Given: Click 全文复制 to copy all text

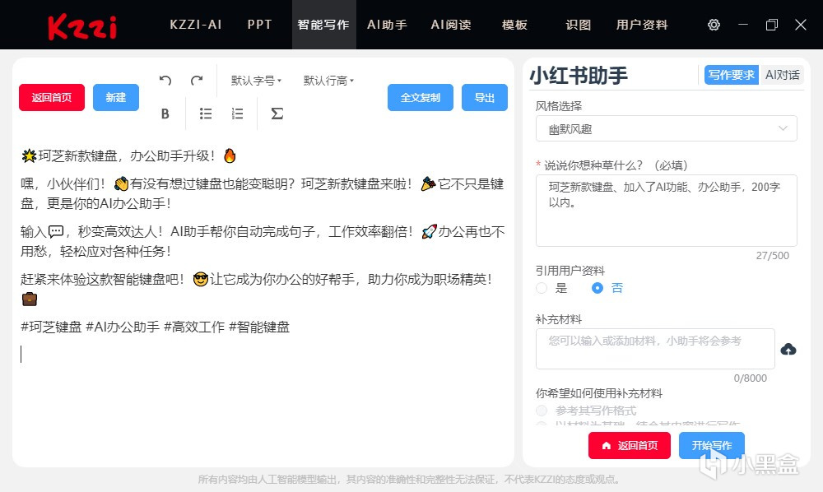Looking at the screenshot, I should (421, 98).
